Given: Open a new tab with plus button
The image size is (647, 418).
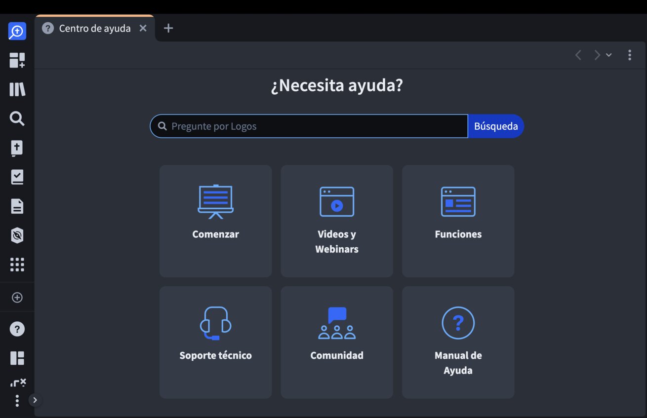Looking at the screenshot, I should click(168, 28).
